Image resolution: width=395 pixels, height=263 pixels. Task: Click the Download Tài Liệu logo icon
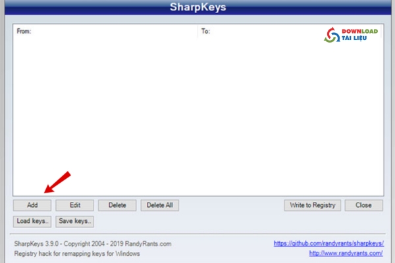[331, 35]
